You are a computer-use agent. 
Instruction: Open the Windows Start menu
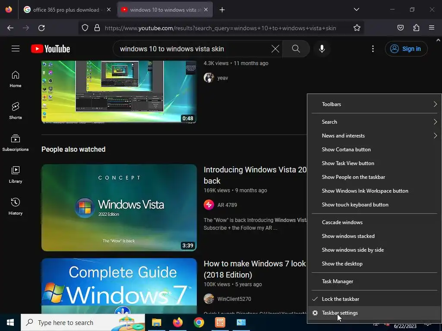[x=10, y=322]
